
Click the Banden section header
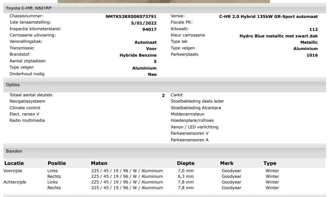pos(14,151)
